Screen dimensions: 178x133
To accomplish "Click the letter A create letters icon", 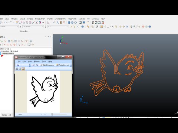I will click(x=57, y=23).
